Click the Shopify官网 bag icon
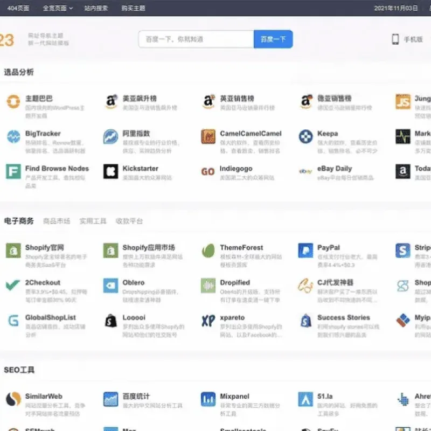 point(13,251)
